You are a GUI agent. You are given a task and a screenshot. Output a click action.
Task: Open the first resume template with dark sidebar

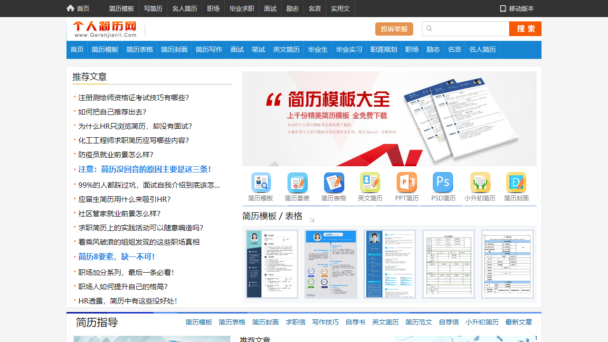tap(272, 264)
